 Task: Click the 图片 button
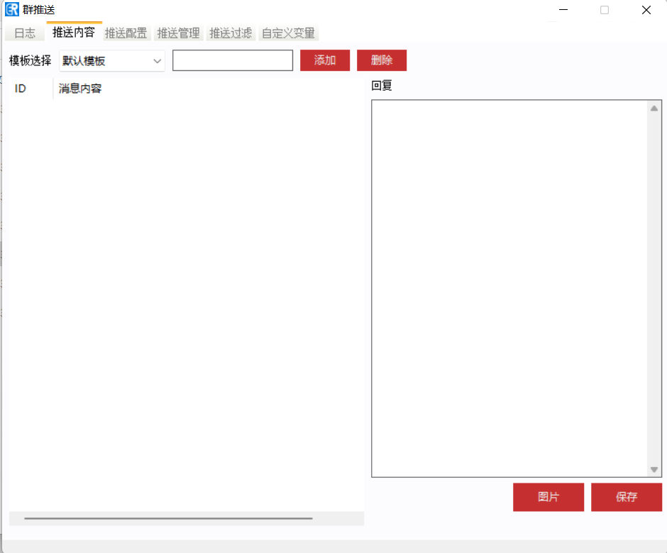coord(548,497)
